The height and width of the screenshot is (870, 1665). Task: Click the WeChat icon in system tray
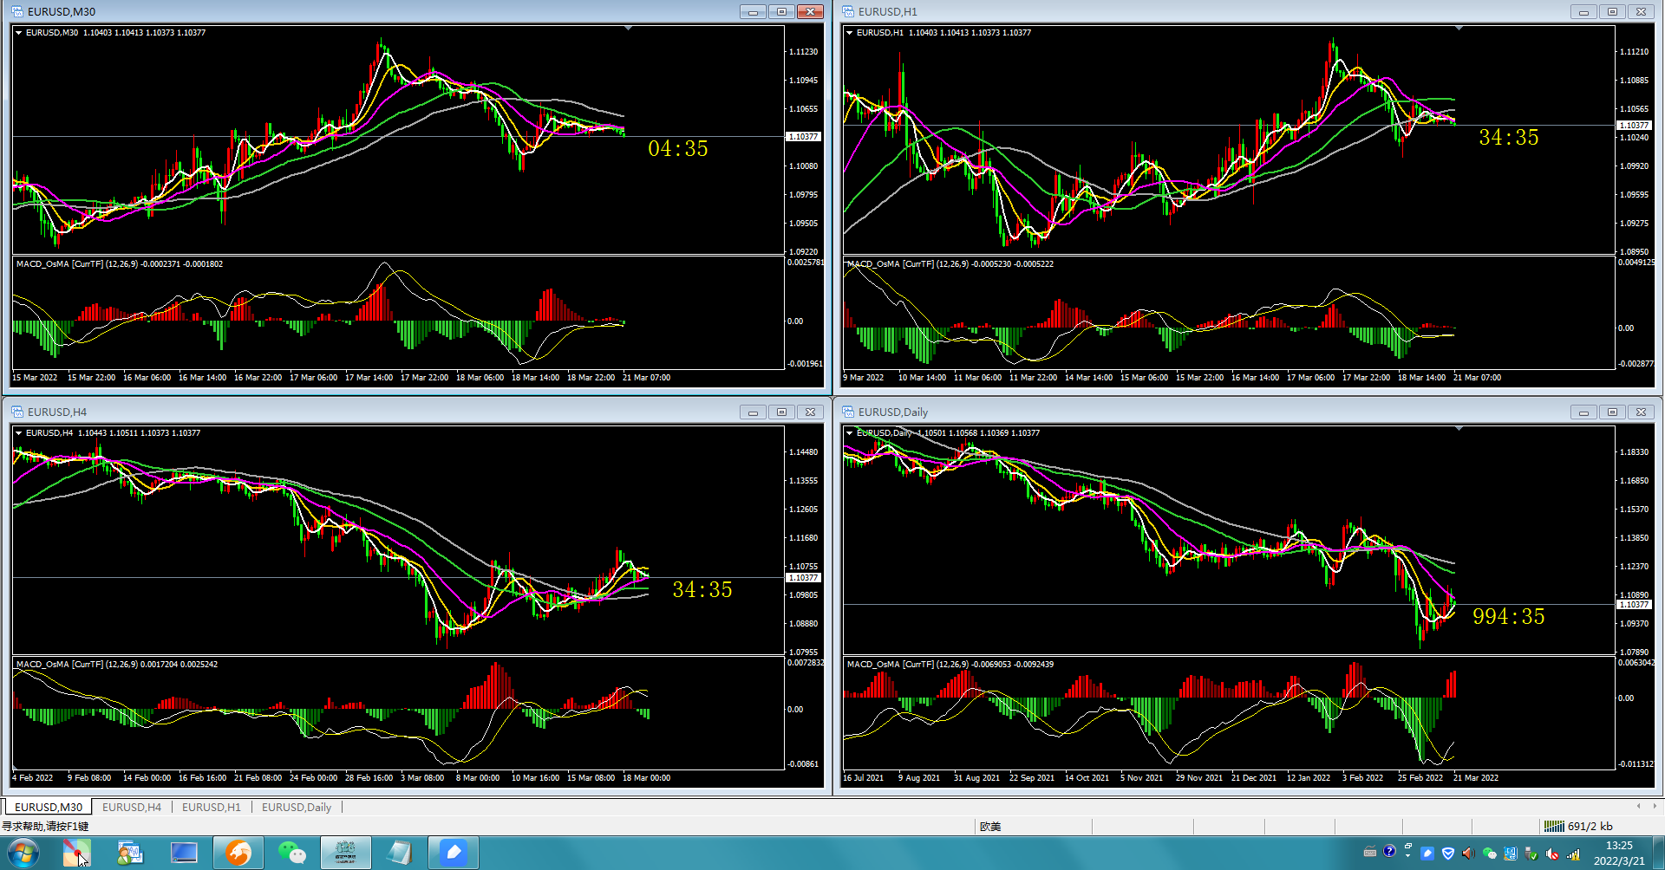(x=1490, y=854)
